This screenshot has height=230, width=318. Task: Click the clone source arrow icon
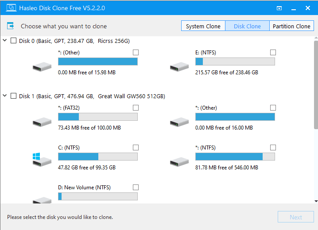pos(11,26)
